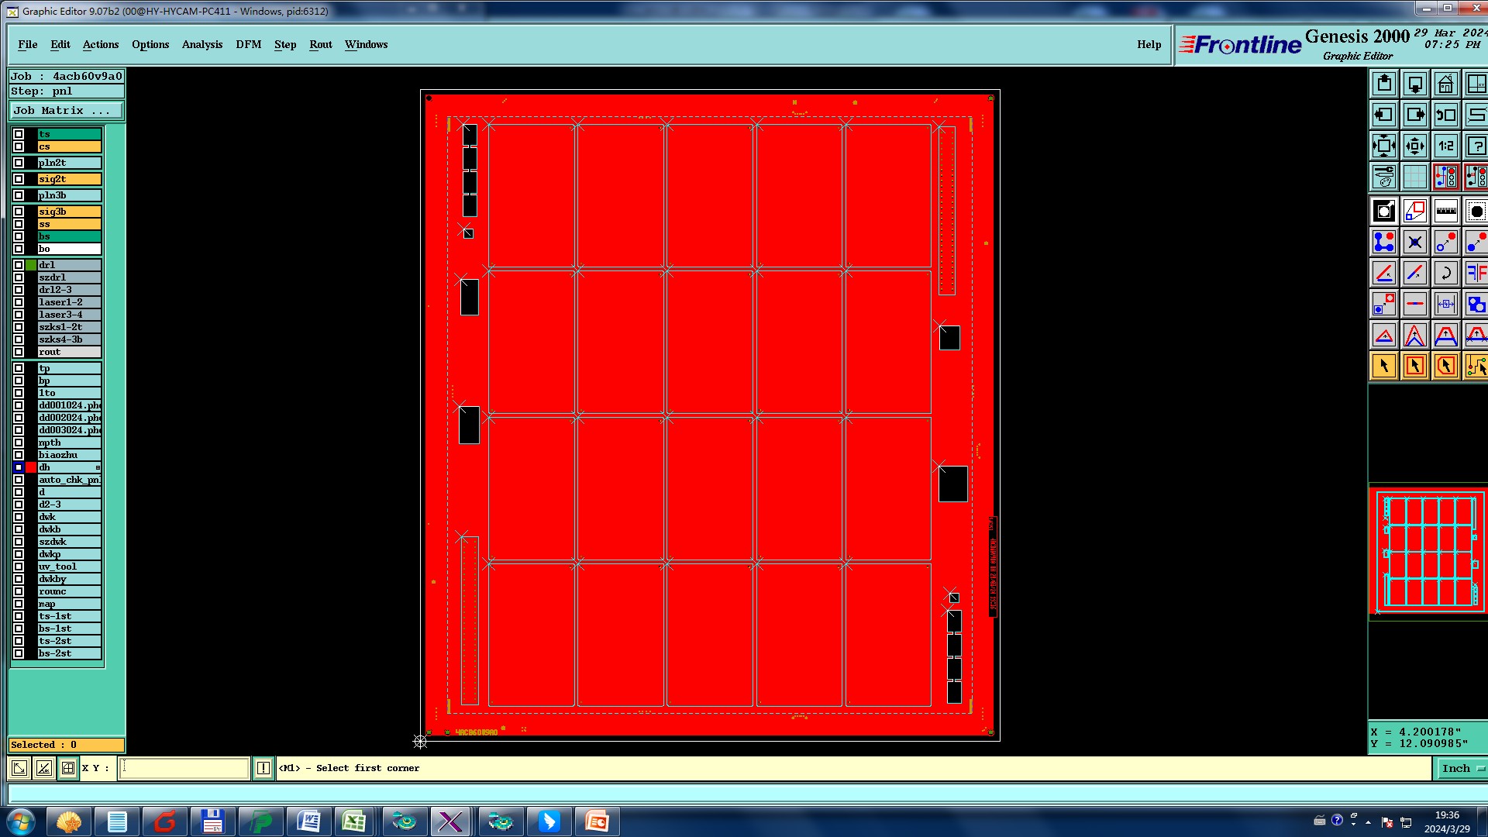The width and height of the screenshot is (1488, 837).
Task: Open the display settings tools icon
Action: (x=1384, y=177)
